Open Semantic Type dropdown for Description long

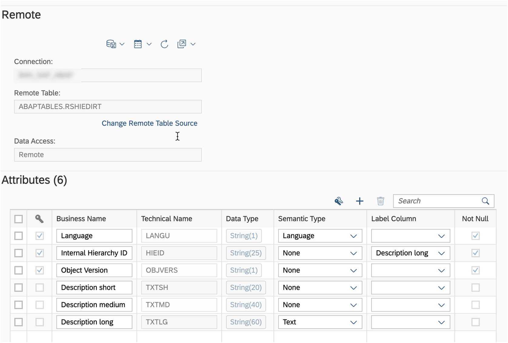(x=353, y=322)
